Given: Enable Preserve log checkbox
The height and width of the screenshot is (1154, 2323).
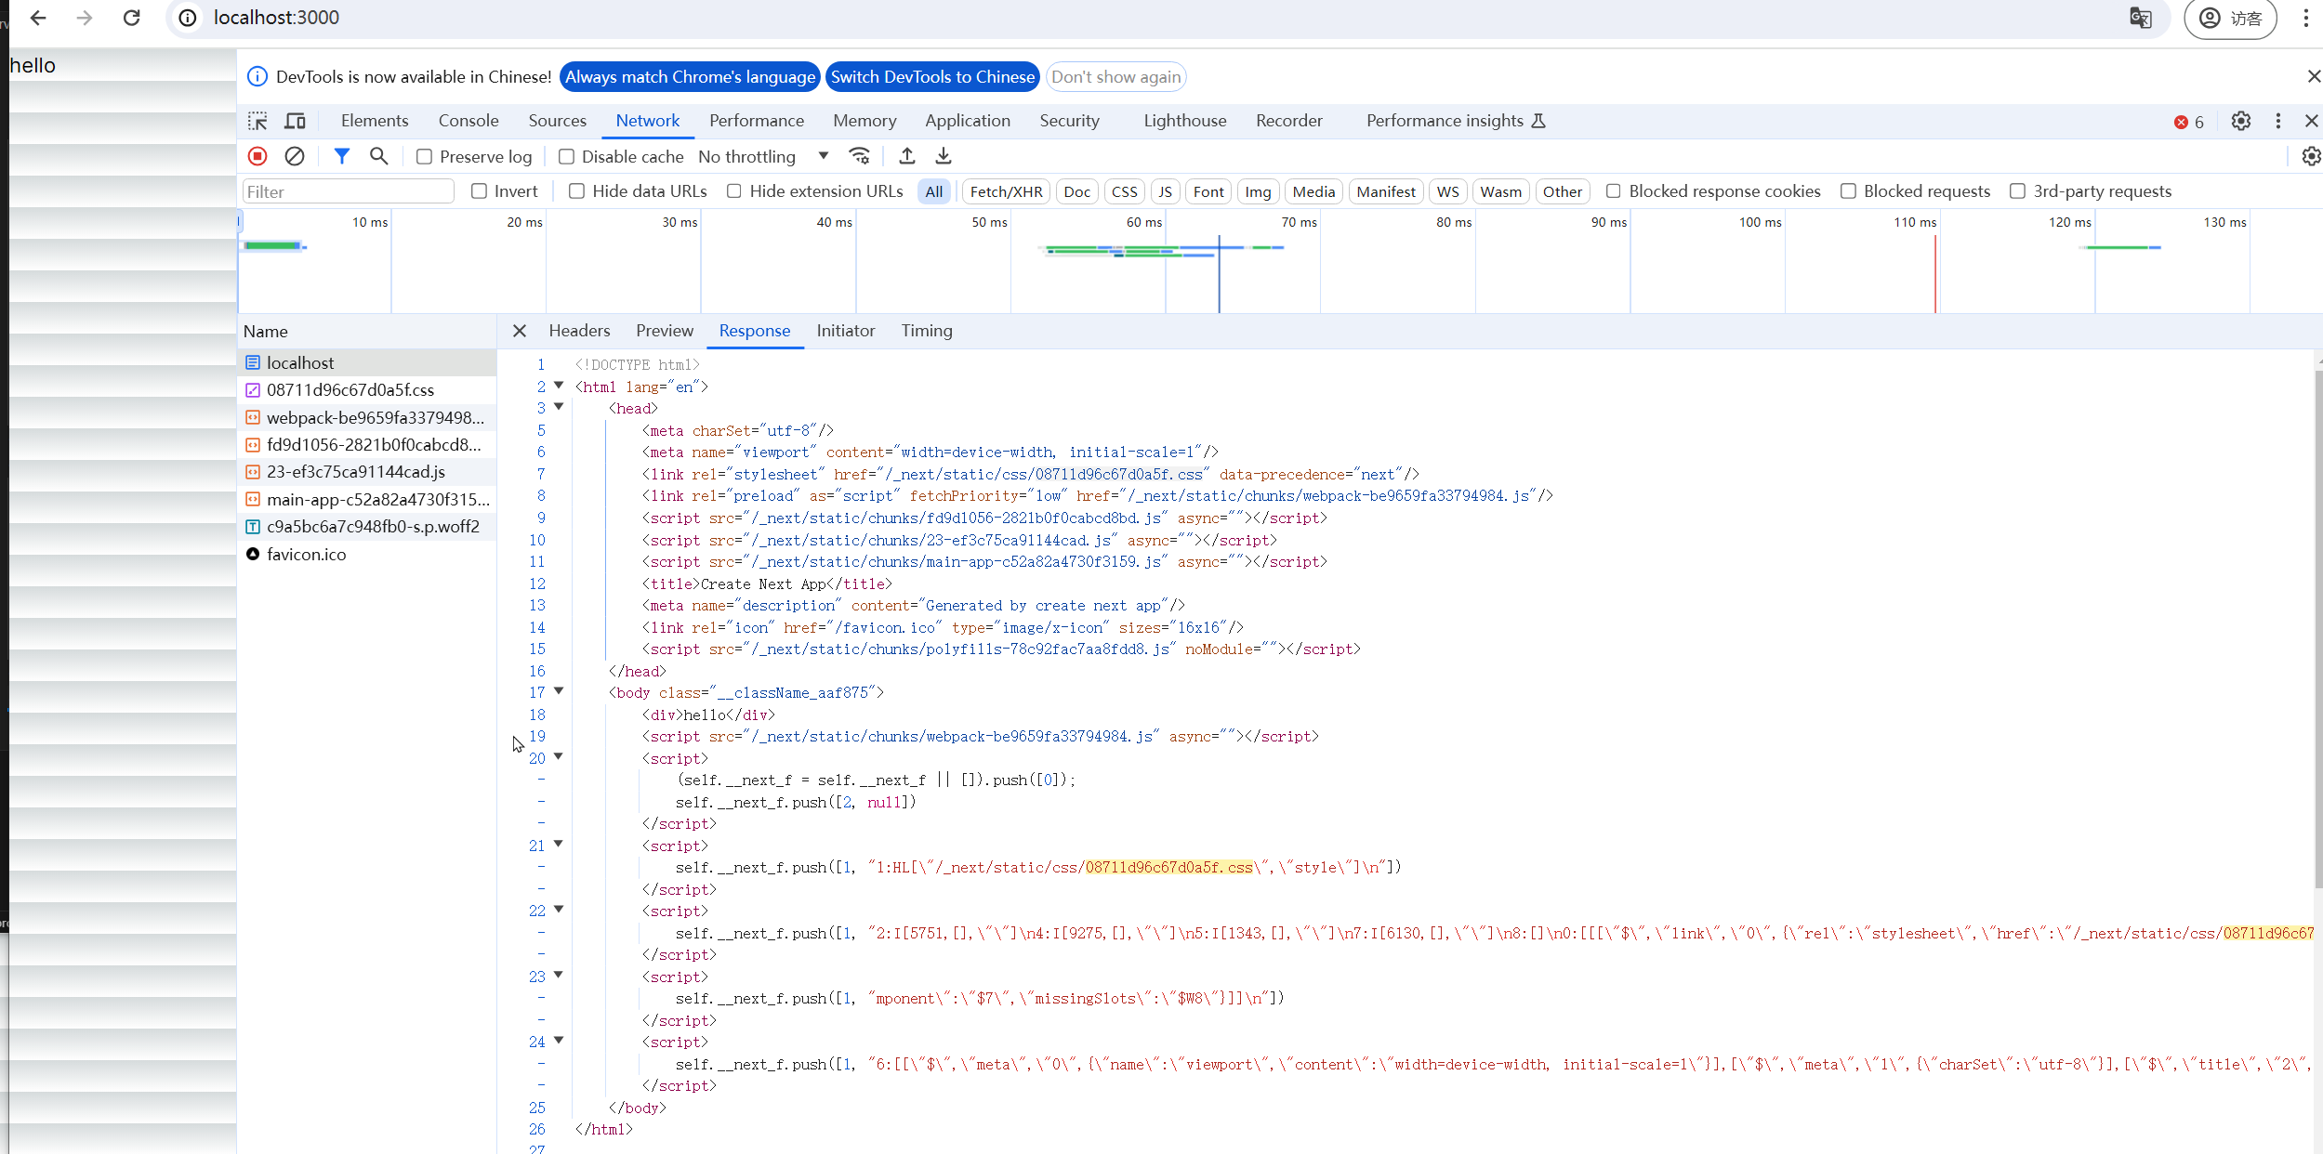Looking at the screenshot, I should (424, 157).
